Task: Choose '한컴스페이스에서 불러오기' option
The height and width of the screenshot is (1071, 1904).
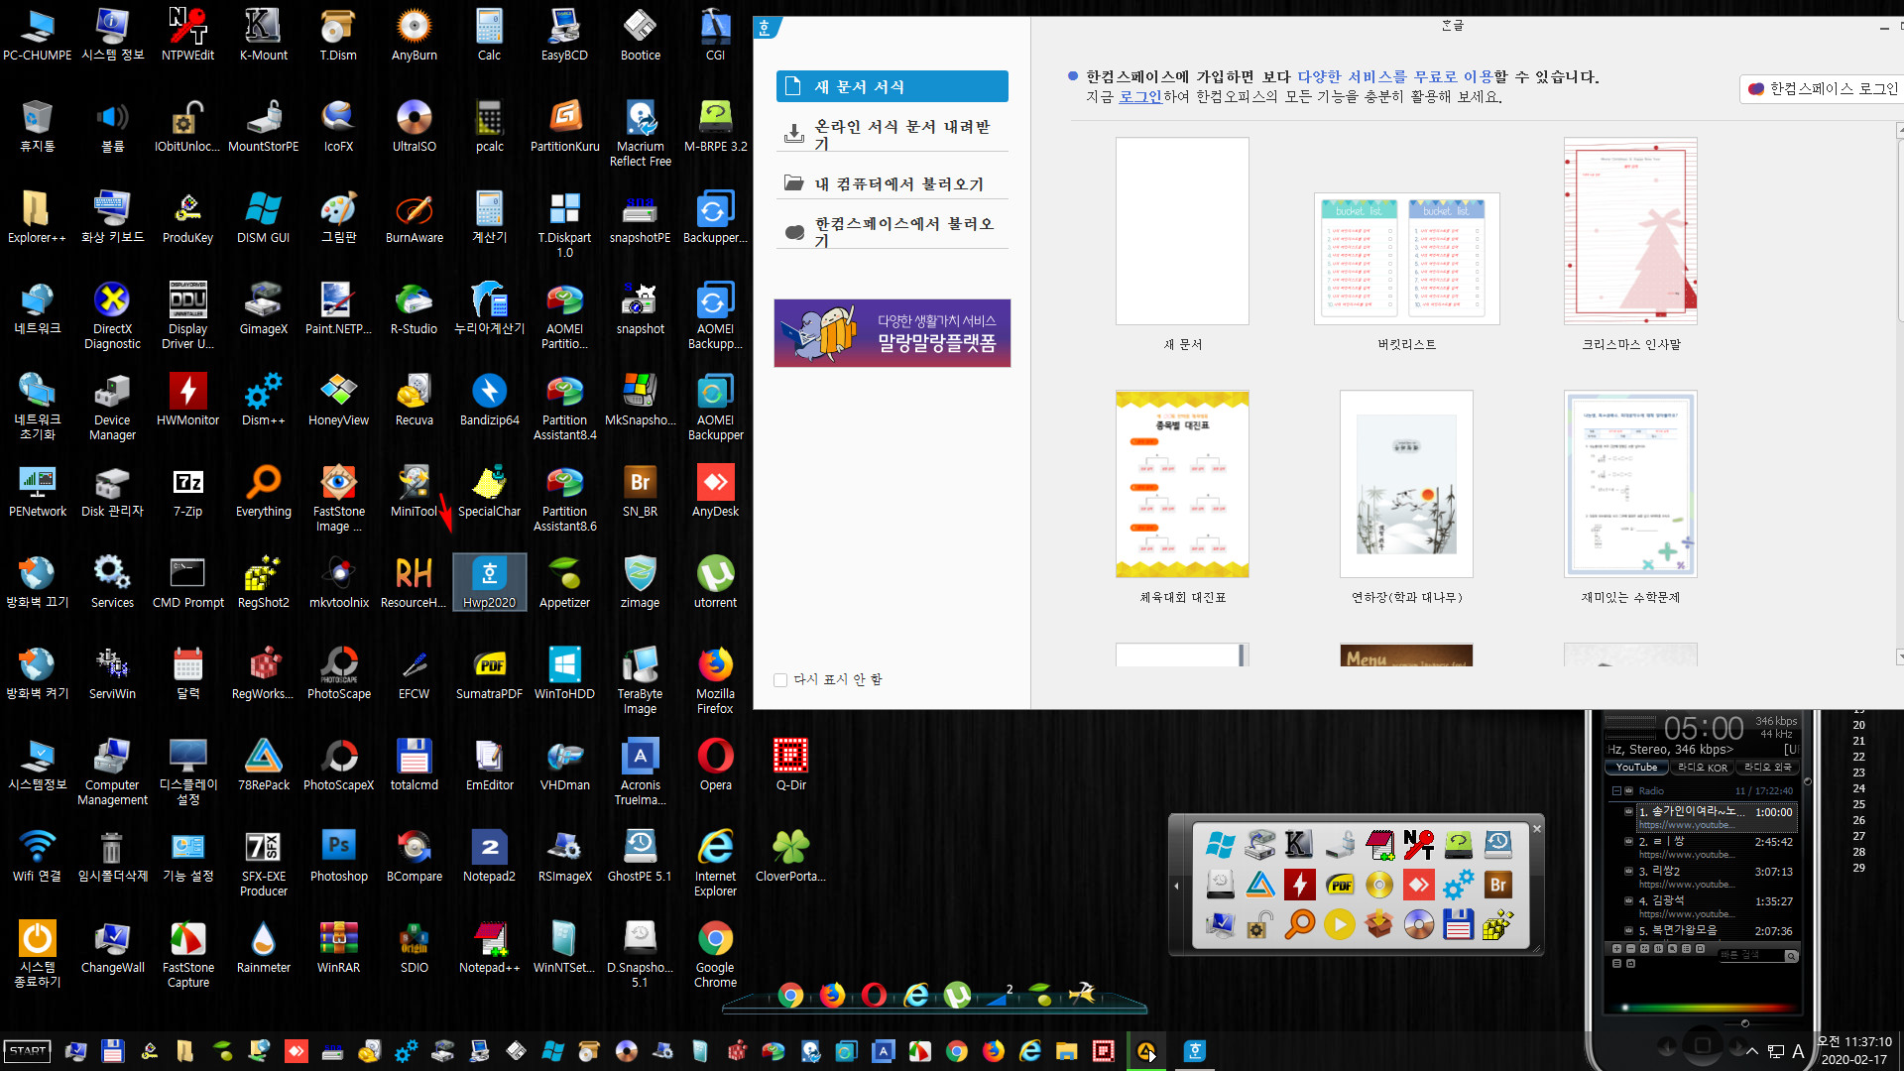Action: coord(892,231)
